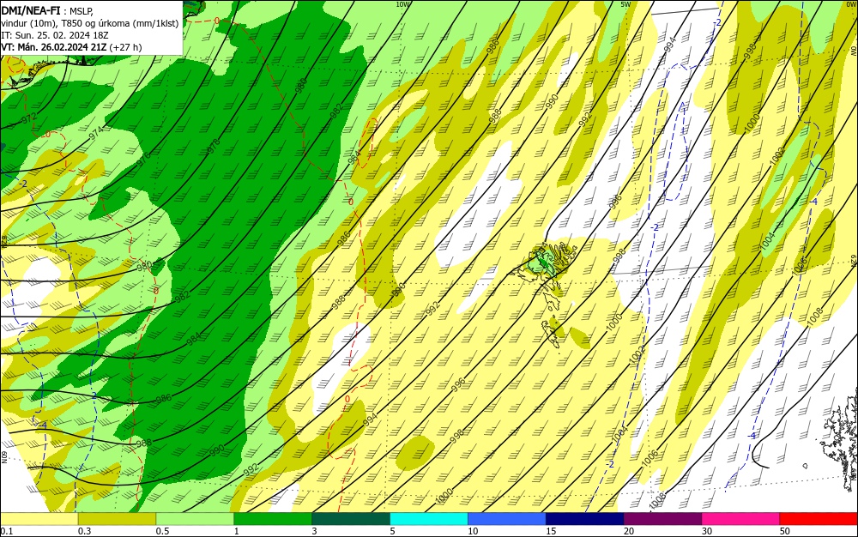The image size is (858, 537).
Task: Click the 'vindur (10m), T850 og úrkoma' line
Action: [90, 23]
